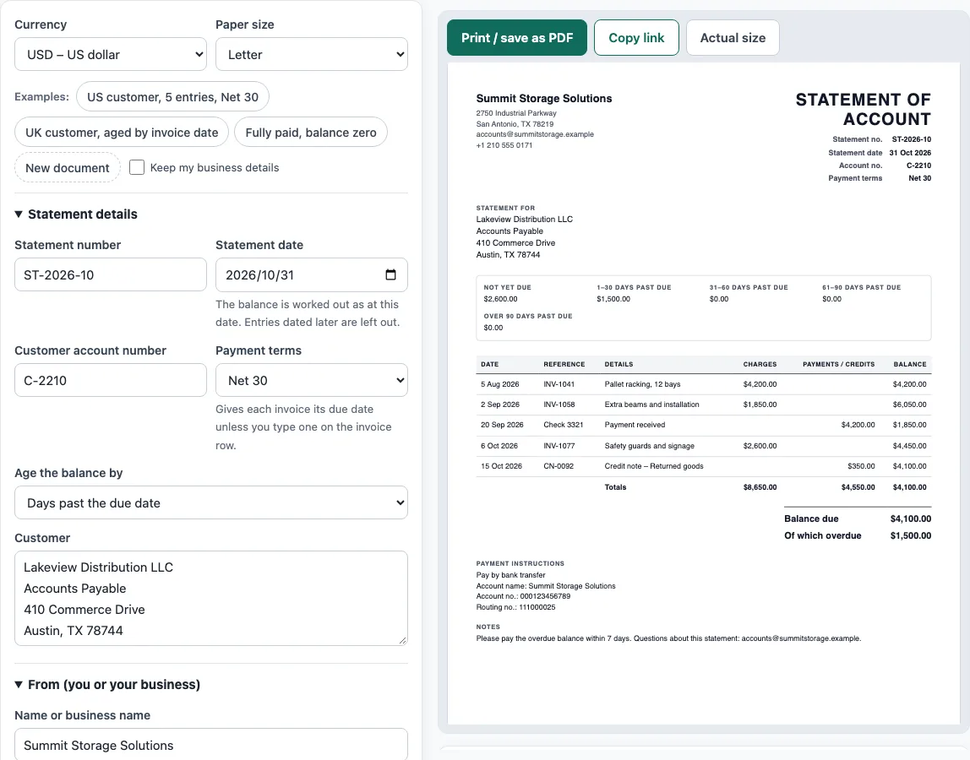
Task: Click the STATEMENT OF ACCOUNT title in preview
Action: [x=863, y=110]
